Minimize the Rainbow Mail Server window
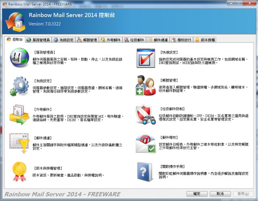 point(231,3)
